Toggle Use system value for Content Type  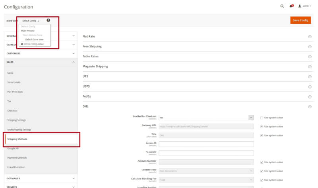click(x=262, y=171)
